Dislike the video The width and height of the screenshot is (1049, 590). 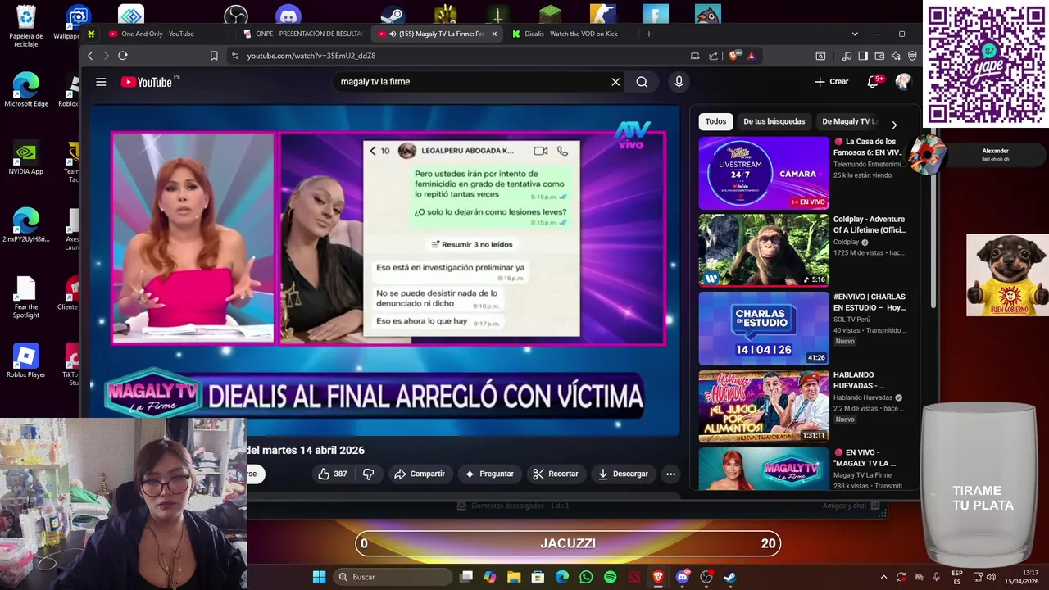click(x=368, y=474)
